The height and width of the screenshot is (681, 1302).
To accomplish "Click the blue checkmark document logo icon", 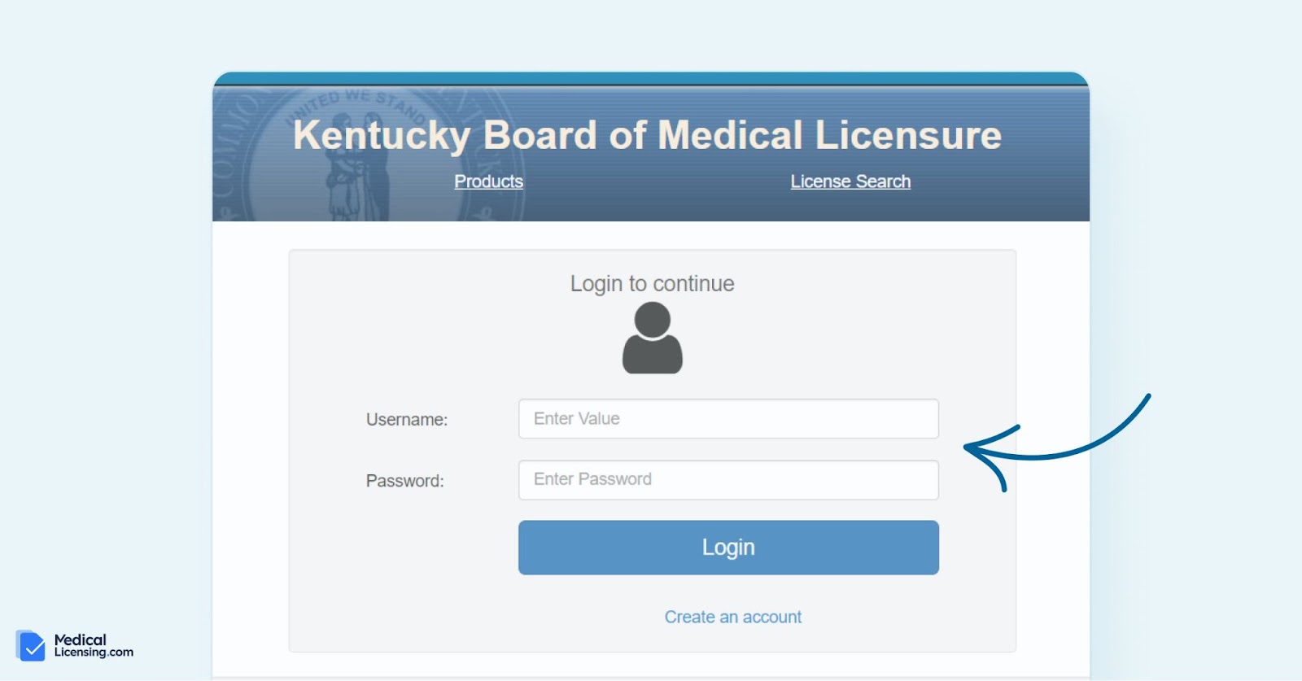I will pyautogui.click(x=30, y=645).
